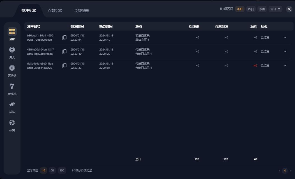The height and width of the screenshot is (179, 295).
Task: Switch to the 投注纪录 tab
Action: (x=29, y=11)
